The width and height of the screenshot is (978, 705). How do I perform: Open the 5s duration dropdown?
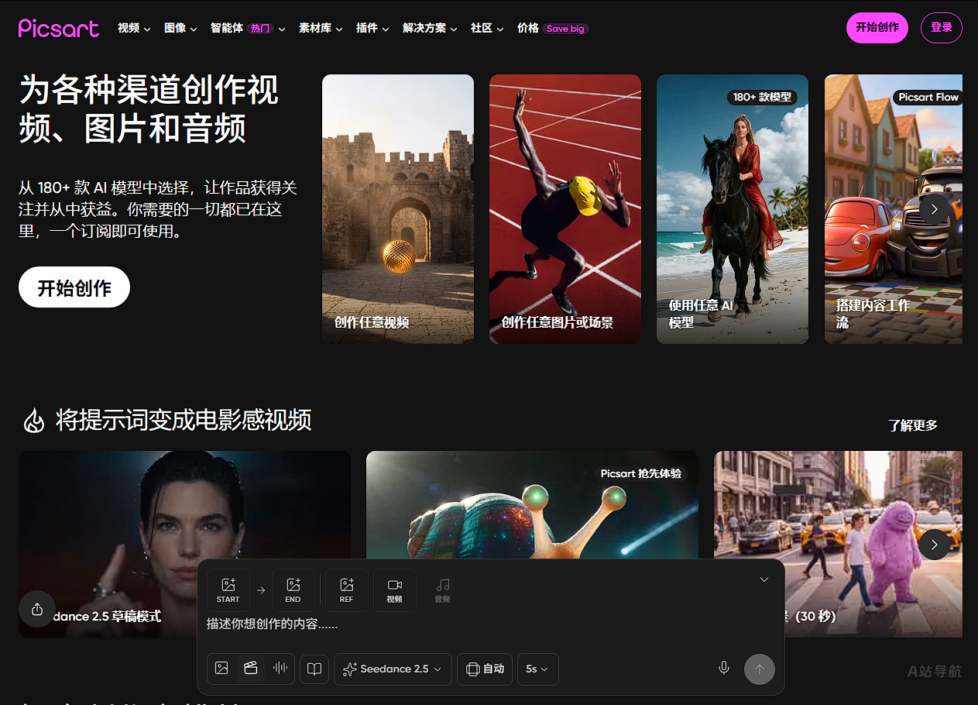pyautogui.click(x=537, y=669)
